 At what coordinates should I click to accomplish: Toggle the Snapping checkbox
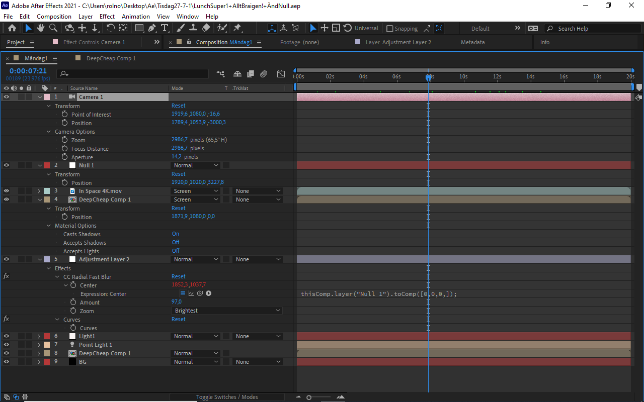click(x=390, y=29)
